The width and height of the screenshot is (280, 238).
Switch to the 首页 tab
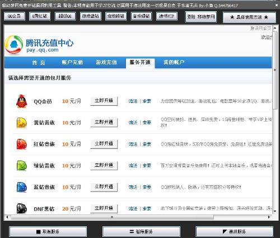[x=39, y=62]
